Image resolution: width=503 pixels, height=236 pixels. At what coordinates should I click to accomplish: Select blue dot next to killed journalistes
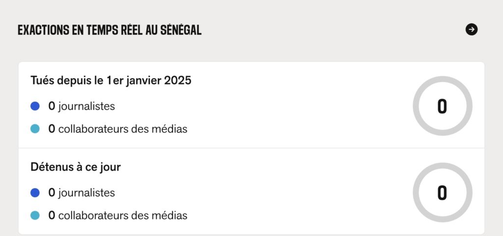tap(35, 106)
